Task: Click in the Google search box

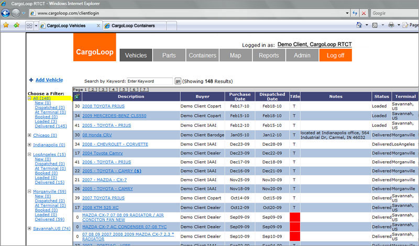Action: [x=395, y=13]
